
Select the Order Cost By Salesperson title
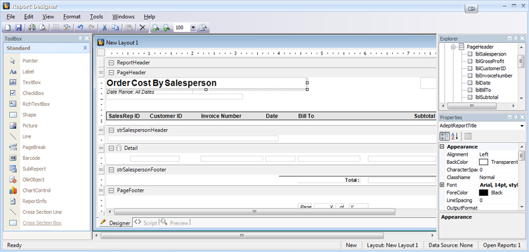click(x=162, y=83)
